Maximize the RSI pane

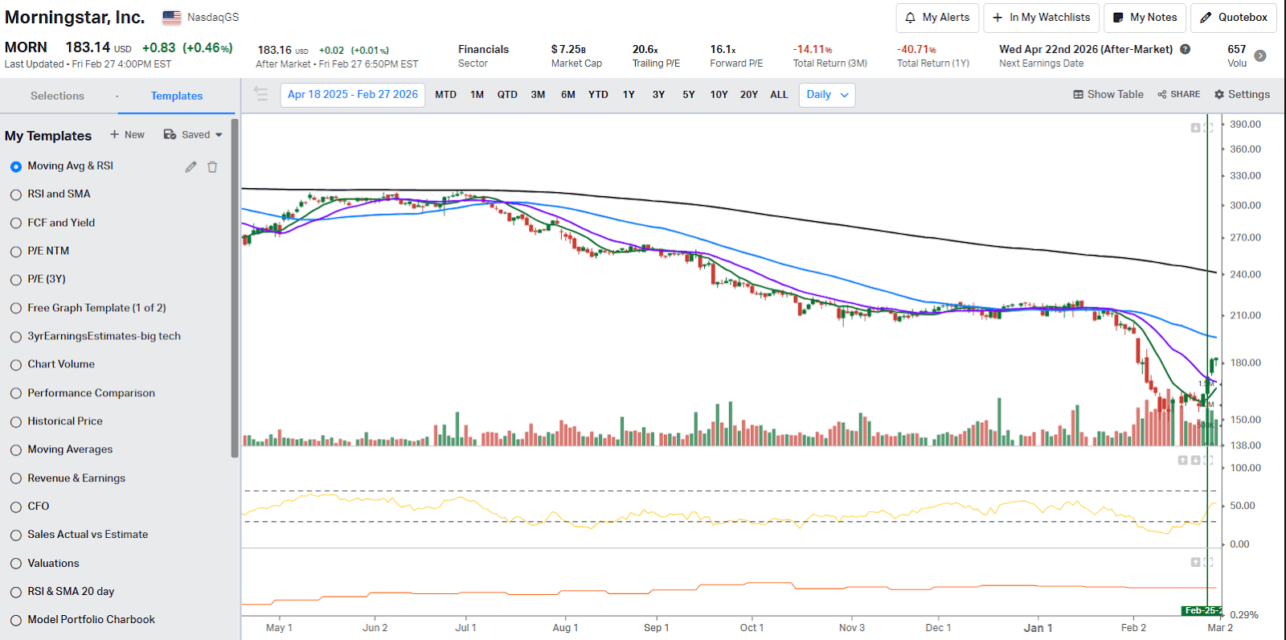(1208, 460)
